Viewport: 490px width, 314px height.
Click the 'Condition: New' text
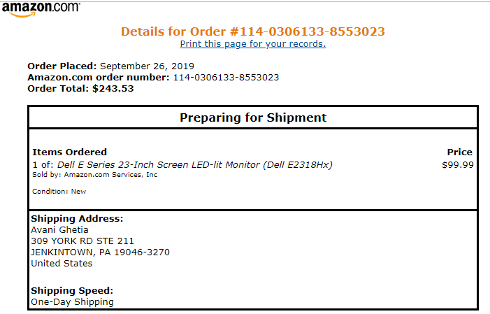pyautogui.click(x=59, y=192)
